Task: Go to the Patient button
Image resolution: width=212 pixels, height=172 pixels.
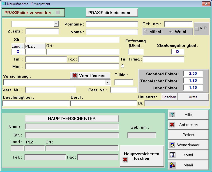Action: (188, 135)
